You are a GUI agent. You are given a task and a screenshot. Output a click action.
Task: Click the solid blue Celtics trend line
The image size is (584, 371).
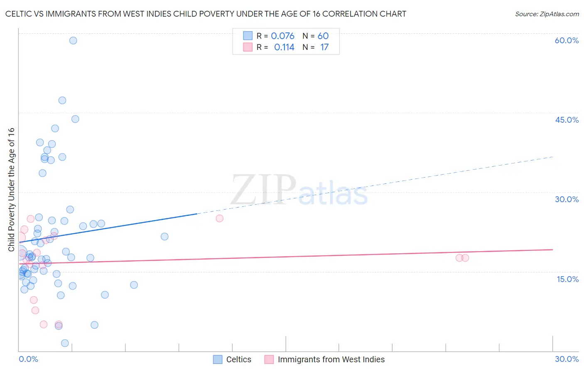pos(108,228)
